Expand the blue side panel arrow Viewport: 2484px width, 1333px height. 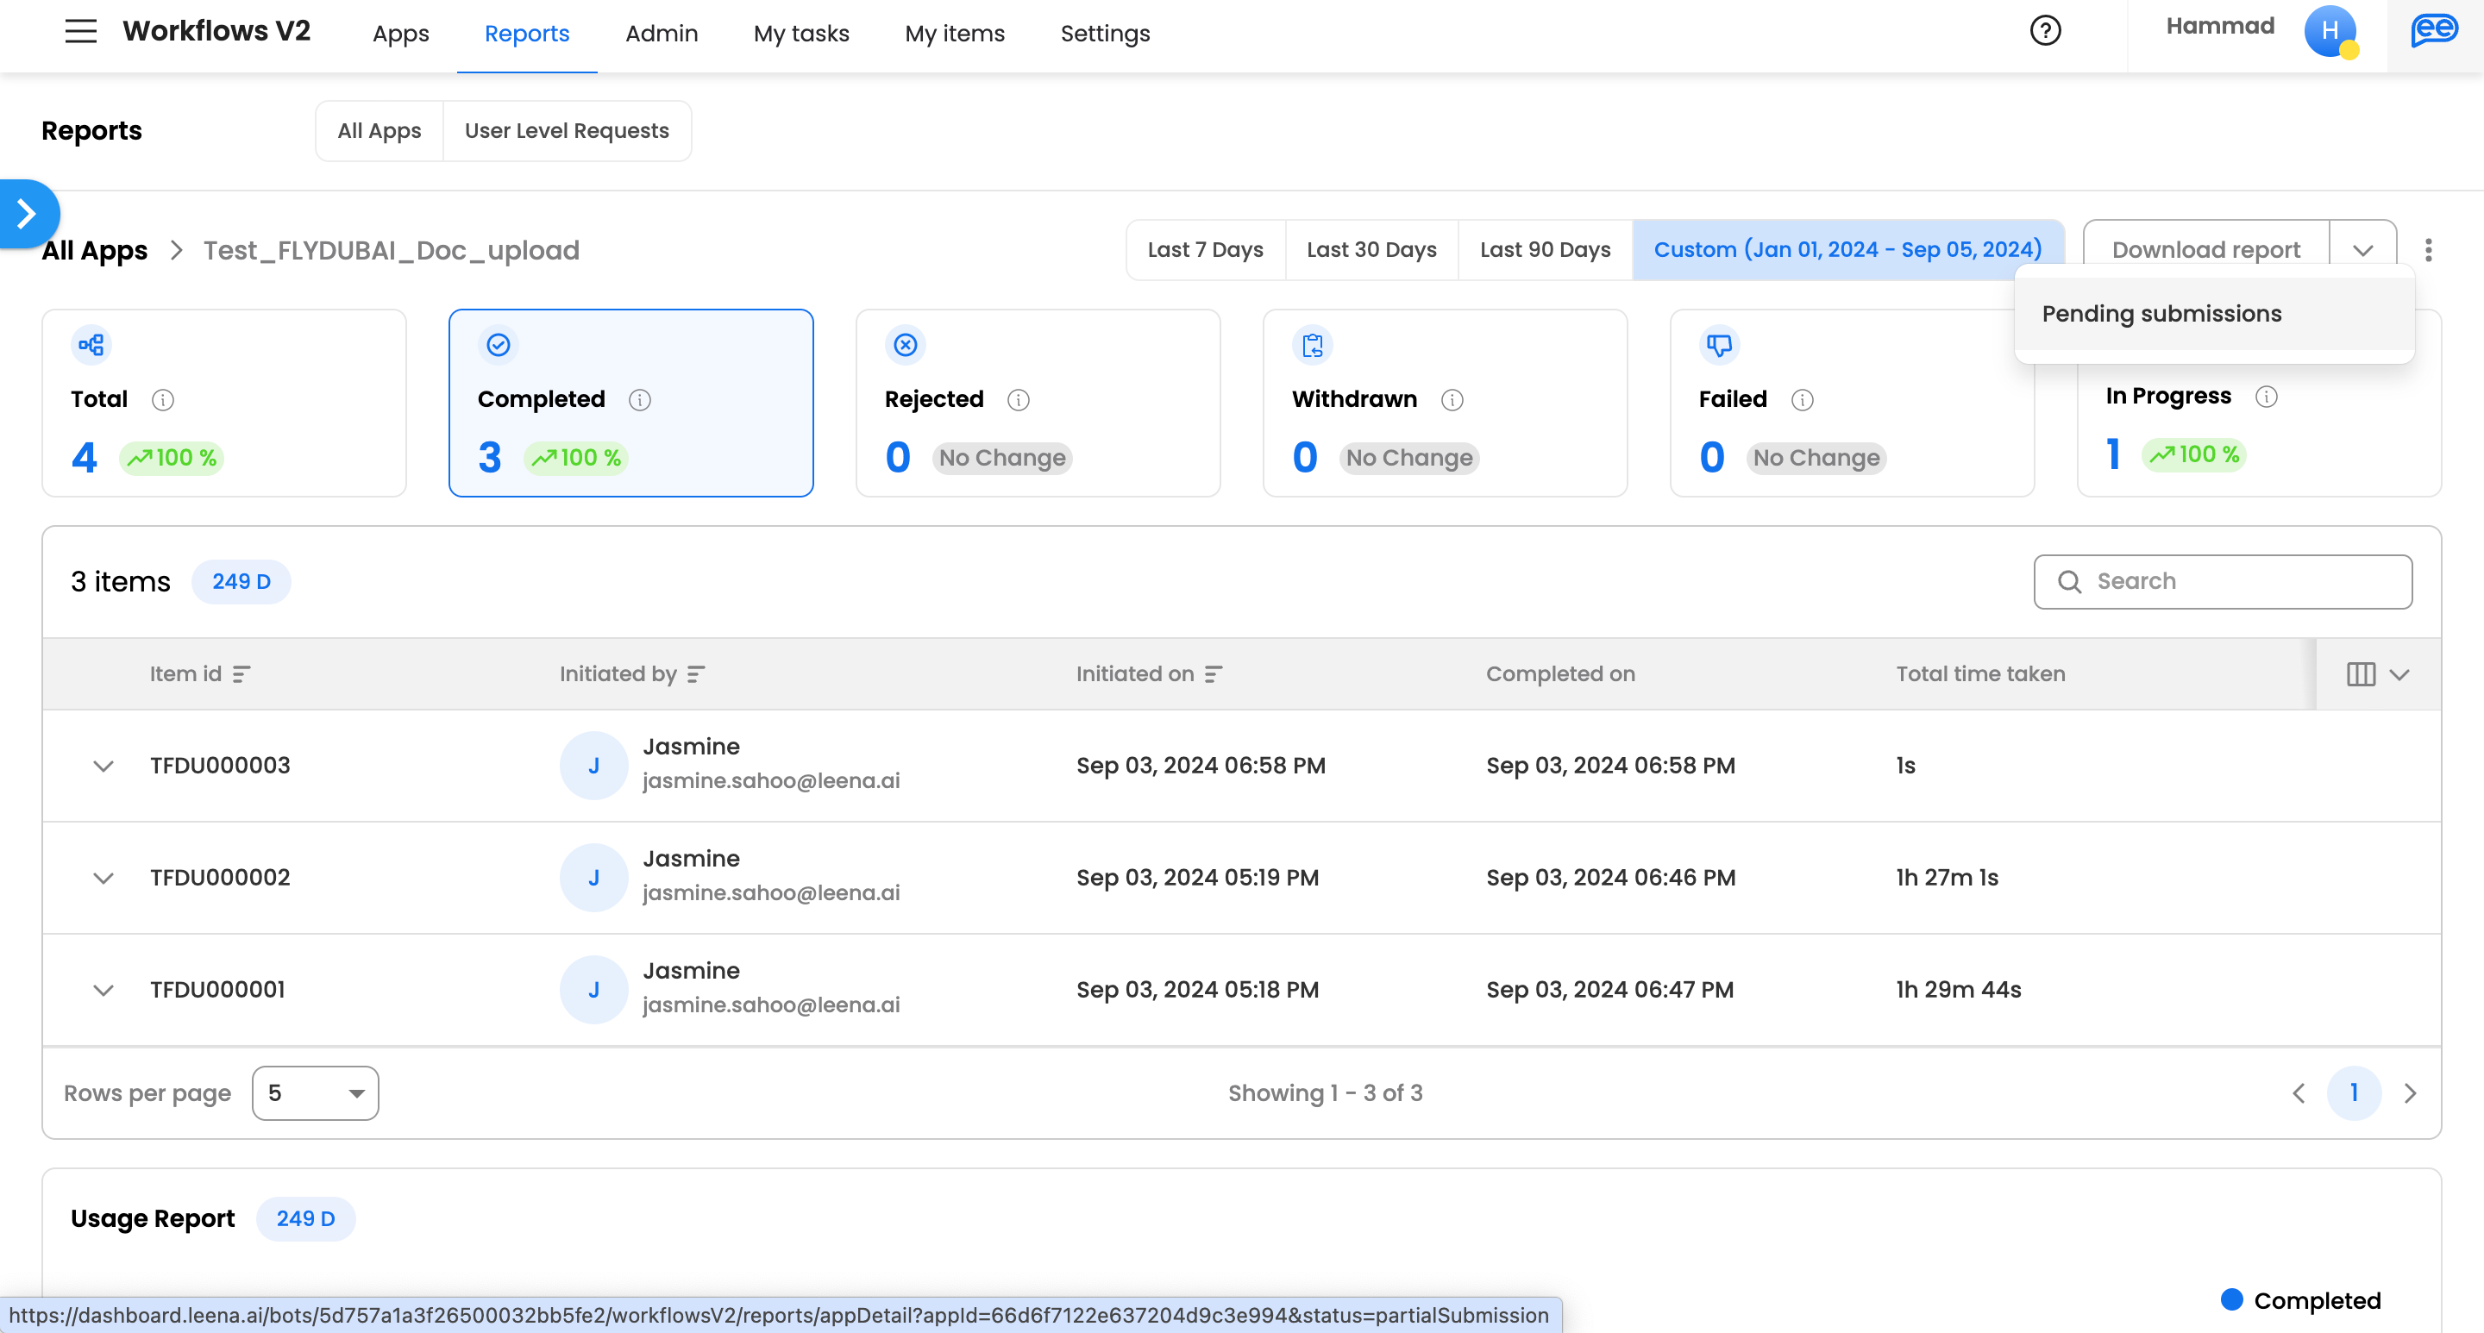(27, 213)
